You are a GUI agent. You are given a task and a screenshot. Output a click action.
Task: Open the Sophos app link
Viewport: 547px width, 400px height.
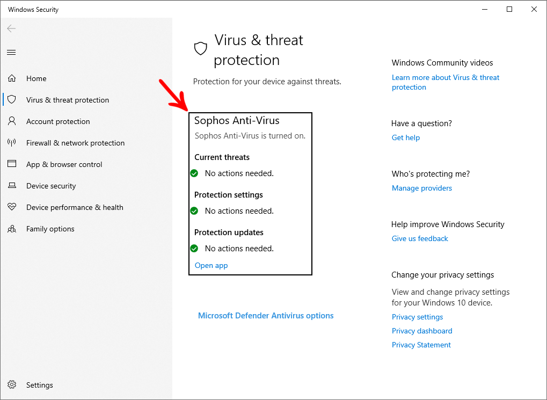[x=211, y=265]
